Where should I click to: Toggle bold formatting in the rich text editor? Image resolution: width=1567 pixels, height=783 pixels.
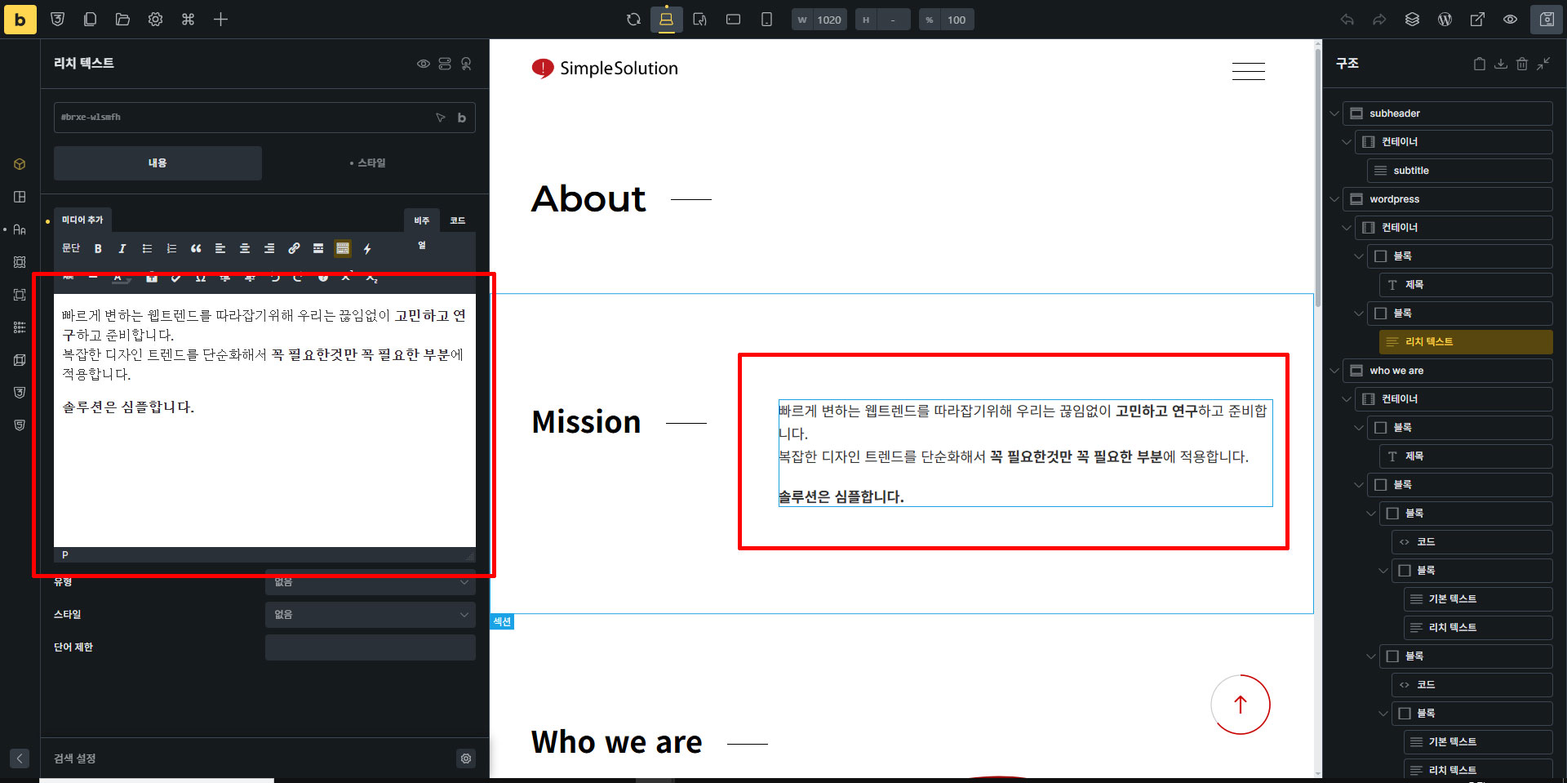(x=98, y=248)
